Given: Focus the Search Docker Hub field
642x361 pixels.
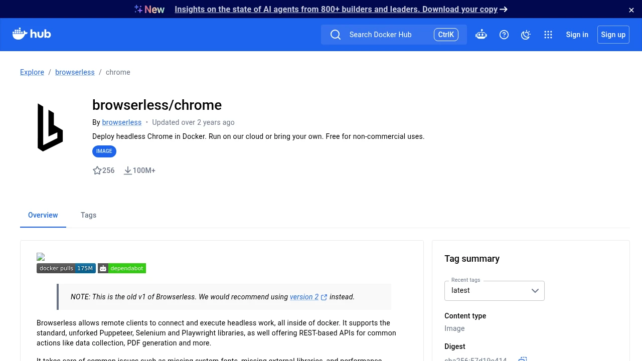Looking at the screenshot, I should pyautogui.click(x=394, y=35).
